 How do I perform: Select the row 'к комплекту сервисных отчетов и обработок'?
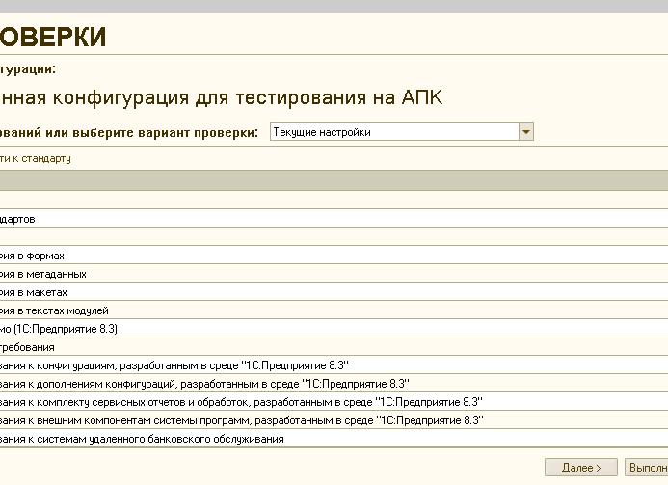click(x=334, y=401)
